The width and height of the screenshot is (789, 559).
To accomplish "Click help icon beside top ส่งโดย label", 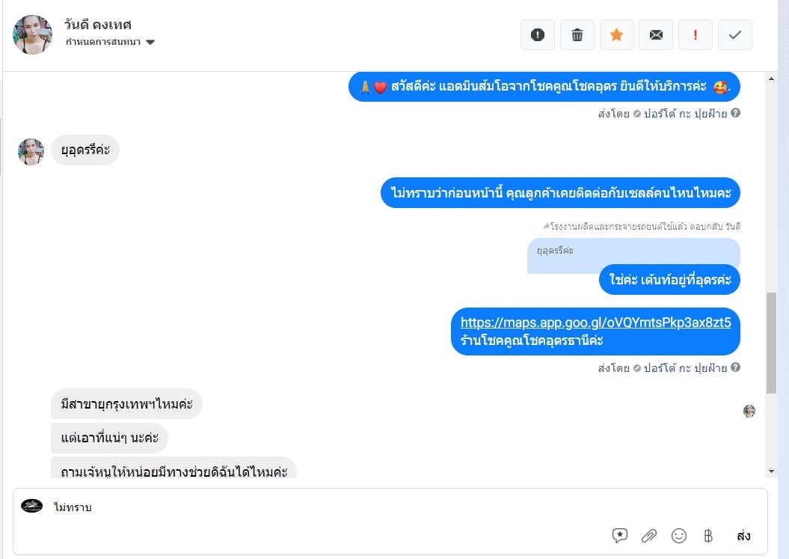I will point(736,113).
